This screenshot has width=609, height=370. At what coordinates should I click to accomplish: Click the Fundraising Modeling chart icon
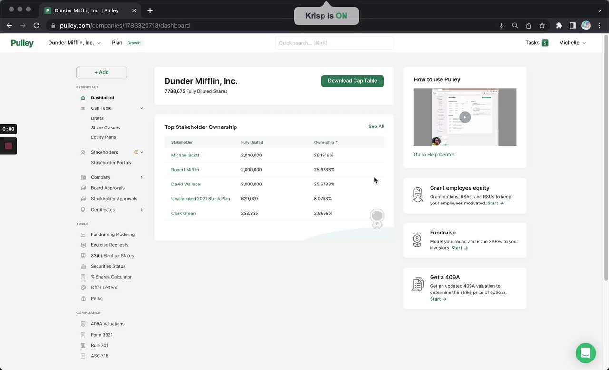pyautogui.click(x=83, y=234)
